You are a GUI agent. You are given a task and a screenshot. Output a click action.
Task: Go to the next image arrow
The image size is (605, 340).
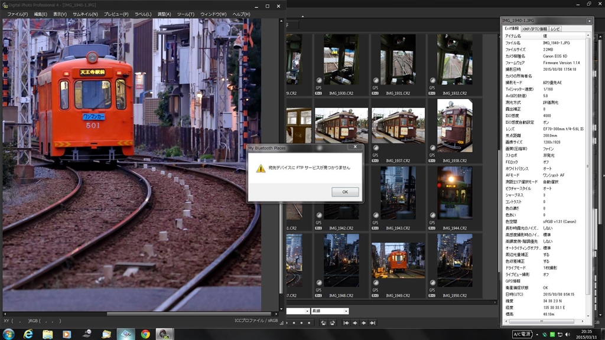pos(363,323)
